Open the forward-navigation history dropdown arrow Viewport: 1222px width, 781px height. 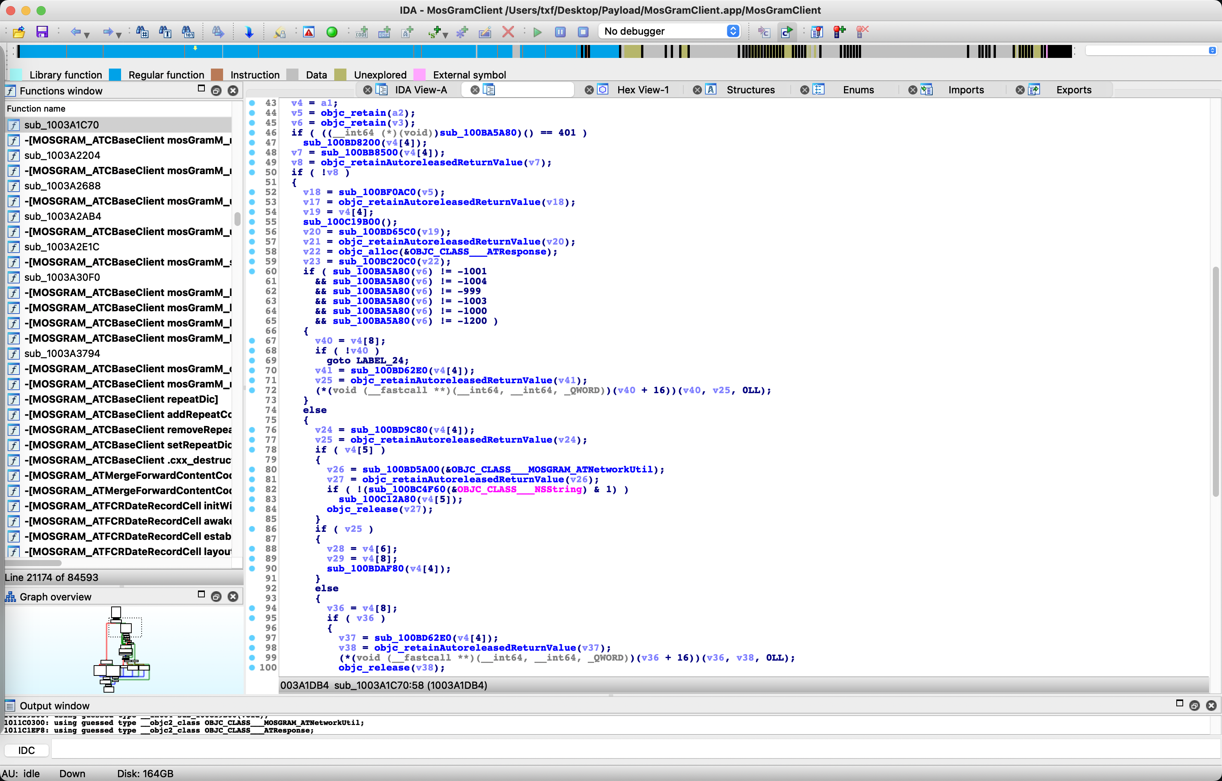[119, 35]
